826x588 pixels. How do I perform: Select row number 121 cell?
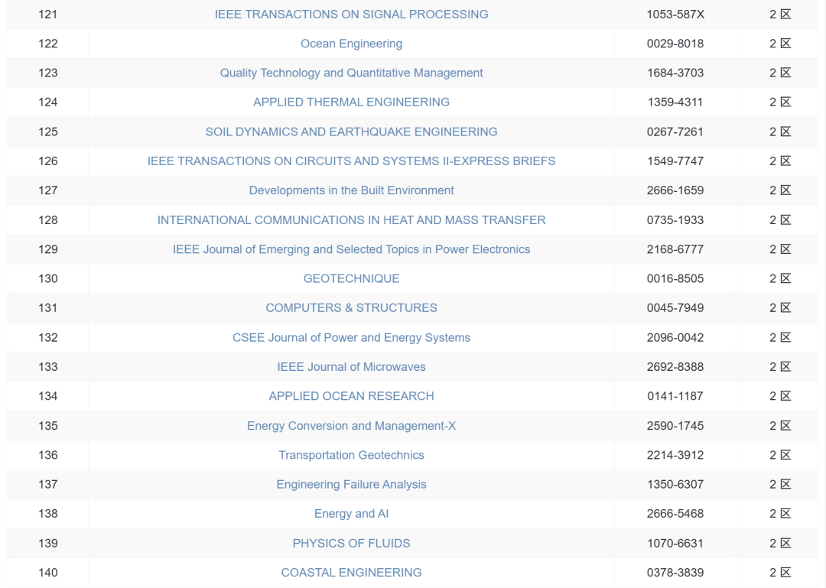(48, 15)
